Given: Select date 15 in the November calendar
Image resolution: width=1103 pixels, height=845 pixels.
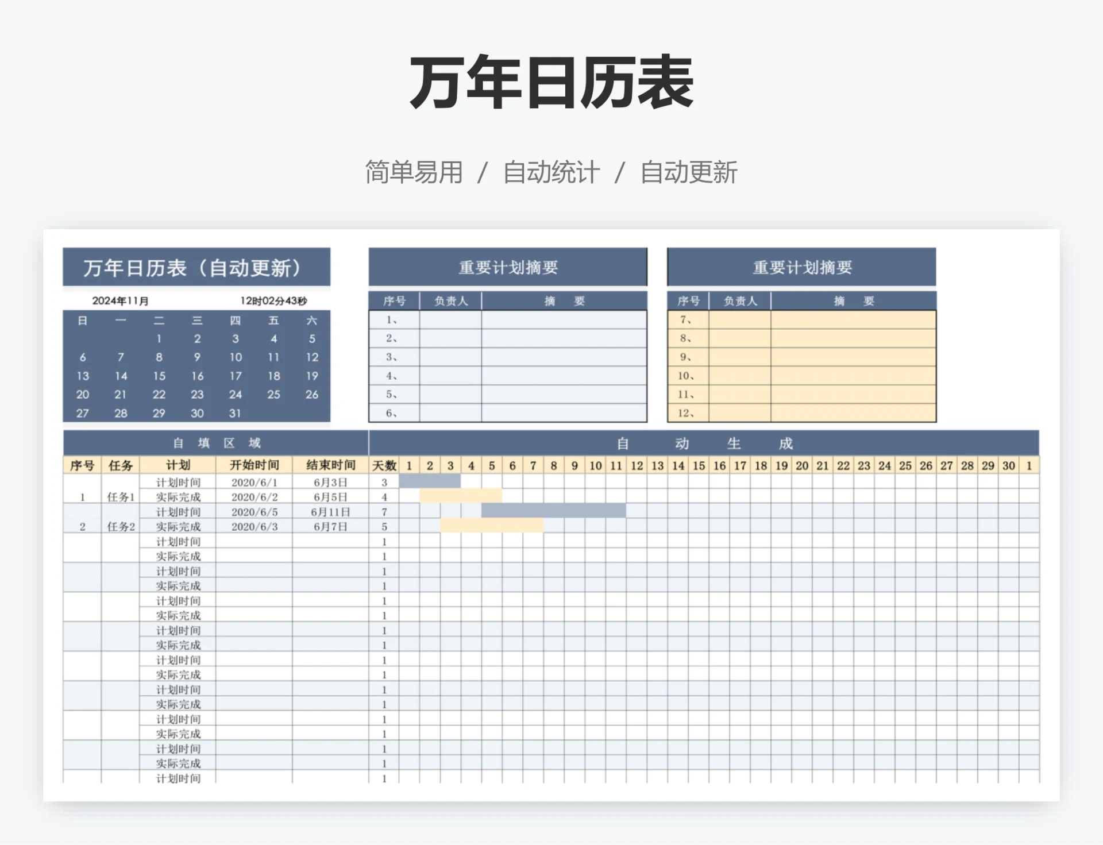Looking at the screenshot, I should (159, 376).
